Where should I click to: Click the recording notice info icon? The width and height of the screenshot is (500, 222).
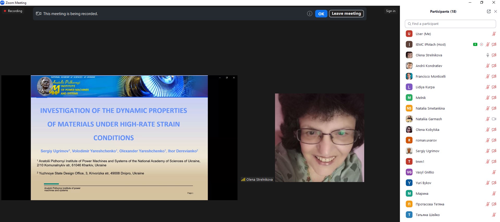tap(309, 14)
